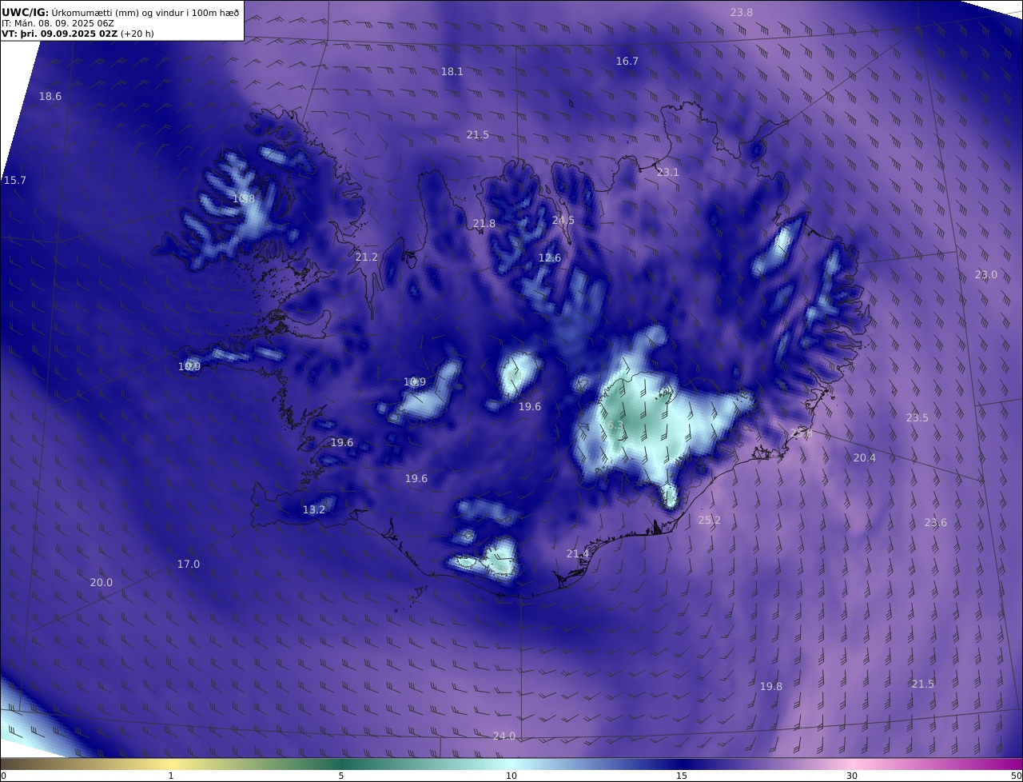Click the 17.0 value label
The image size is (1023, 782).
coord(189,565)
